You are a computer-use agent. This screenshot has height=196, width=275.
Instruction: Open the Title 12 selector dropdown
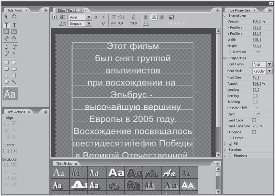tap(81, 11)
